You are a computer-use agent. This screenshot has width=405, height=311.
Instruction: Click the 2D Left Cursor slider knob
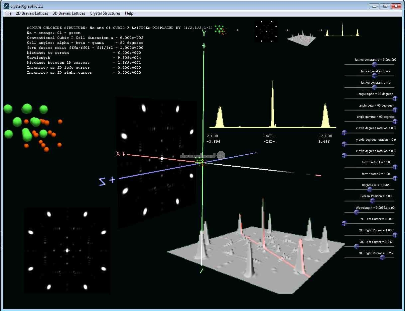pyautogui.click(x=344, y=223)
